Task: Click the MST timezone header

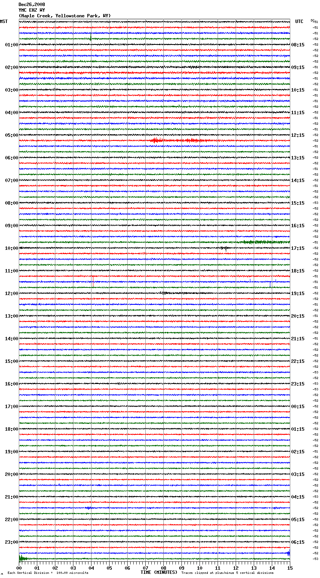Action: [x=4, y=21]
